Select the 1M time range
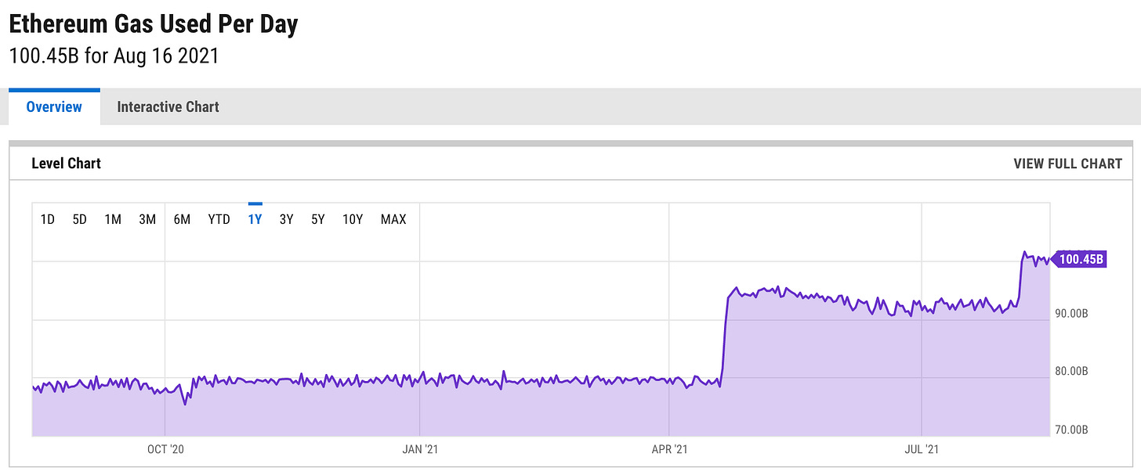This screenshot has width=1141, height=475. 113,219
